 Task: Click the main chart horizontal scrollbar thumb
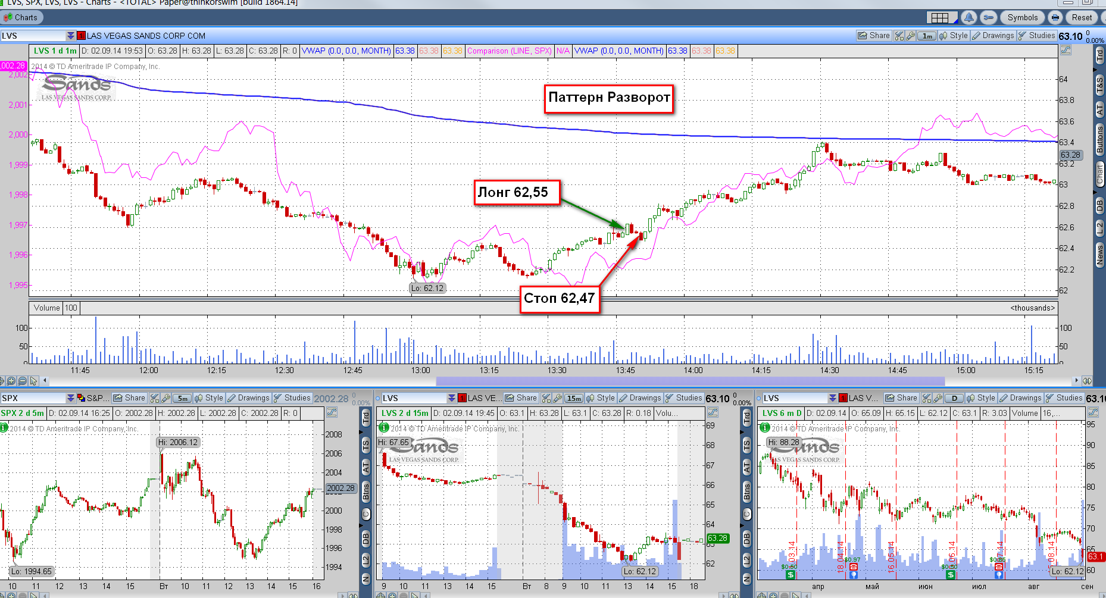691,381
